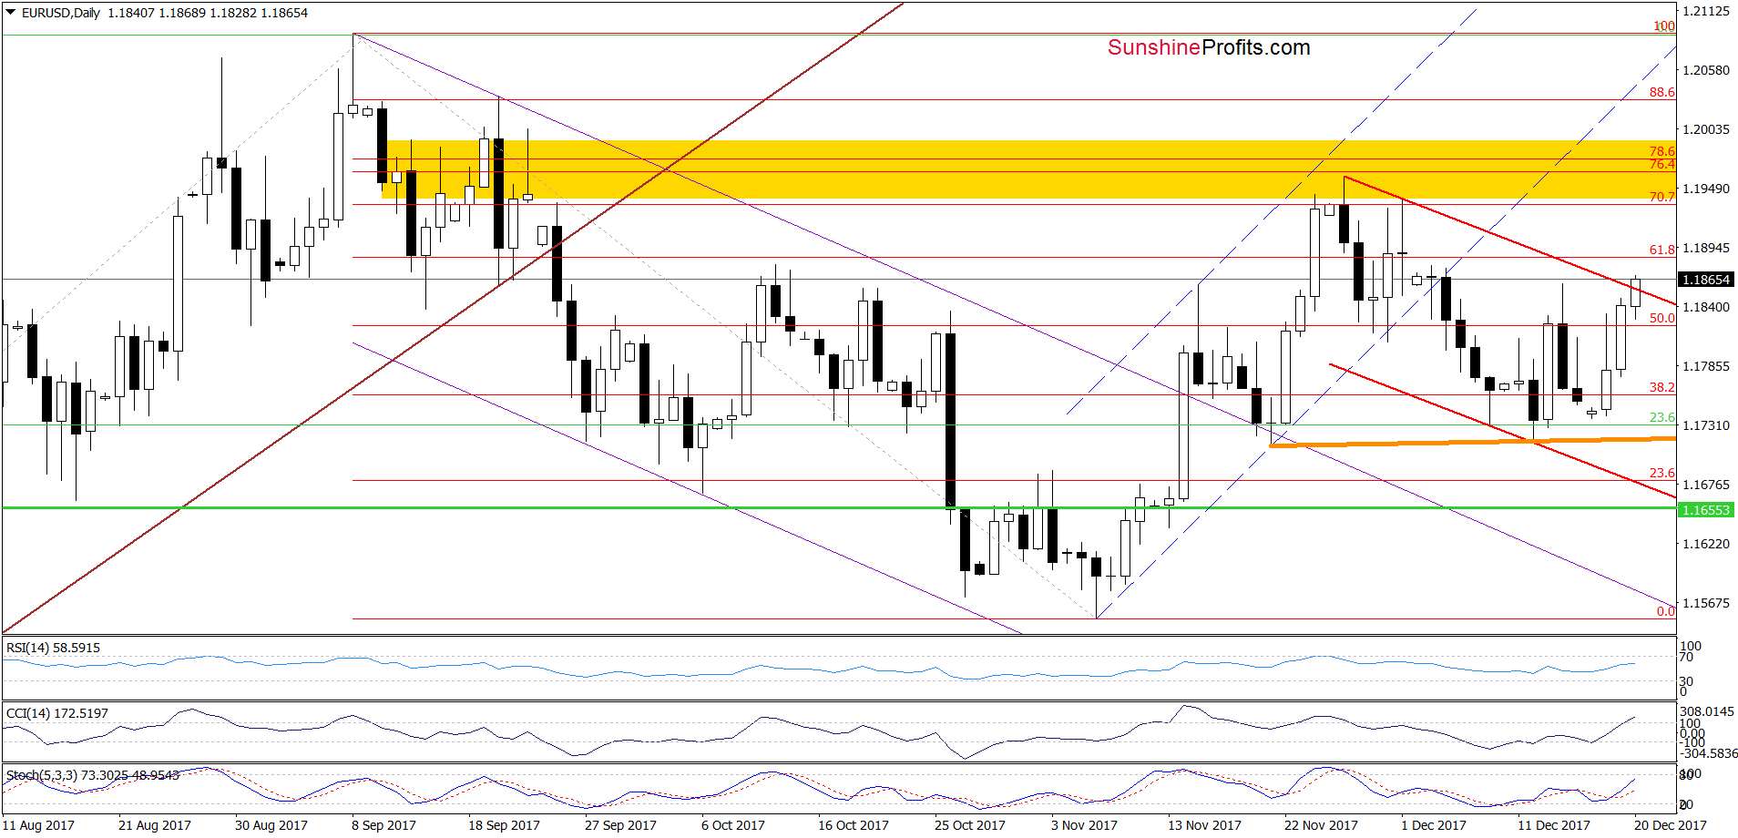
Task: Click the 88.6 Fibonacci level label
Action: pos(1662,92)
